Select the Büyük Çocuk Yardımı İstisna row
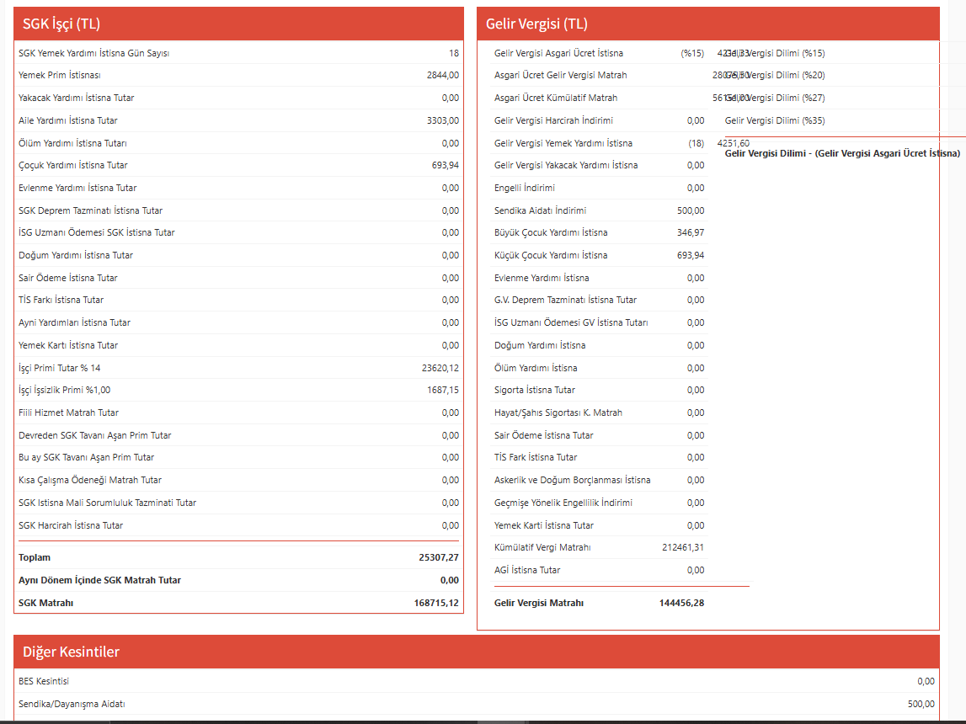This screenshot has width=966, height=724. 599,232
